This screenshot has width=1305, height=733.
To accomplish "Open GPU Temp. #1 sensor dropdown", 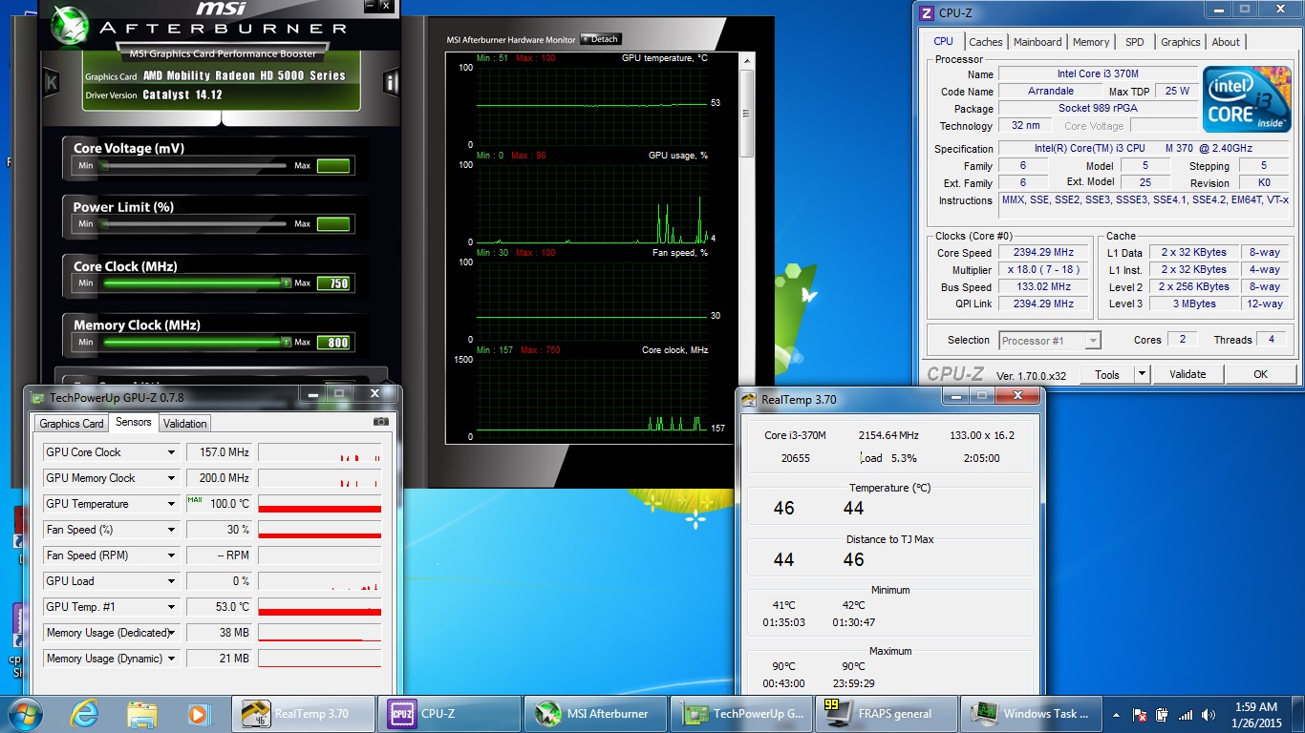I will [x=172, y=607].
